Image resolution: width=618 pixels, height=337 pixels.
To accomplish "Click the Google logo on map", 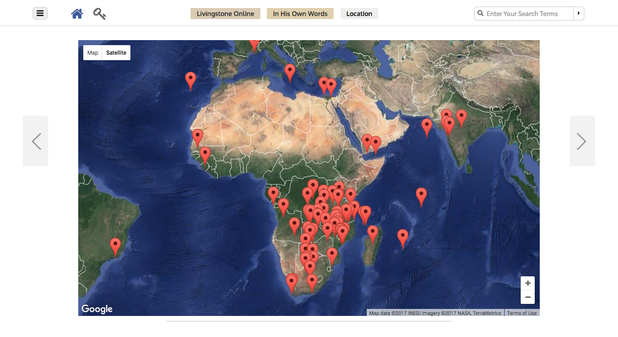I will 97,309.
